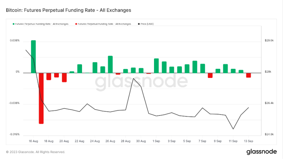This screenshot has height=159, width=283.
Task: Click the glassnode logo at bottom right
Action: click(261, 152)
